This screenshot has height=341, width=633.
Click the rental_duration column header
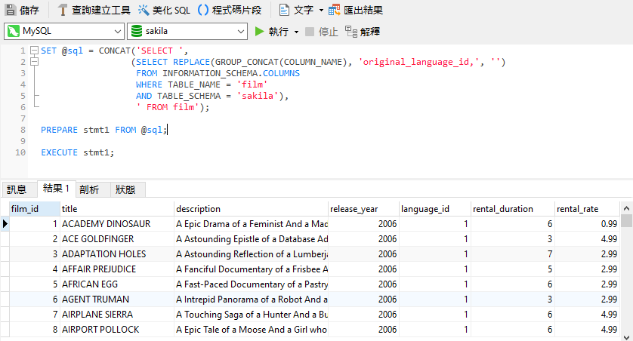pos(513,209)
